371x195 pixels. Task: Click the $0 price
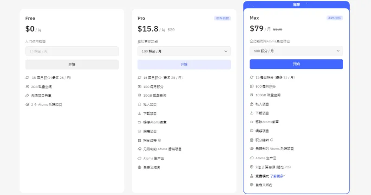[x=30, y=29]
